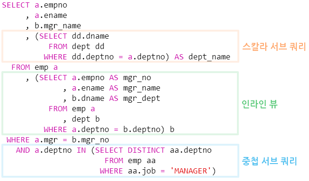Click "WHERE dd.deptno = a.deptno)" condition
The width and height of the screenshot is (309, 181).
tap(106, 57)
